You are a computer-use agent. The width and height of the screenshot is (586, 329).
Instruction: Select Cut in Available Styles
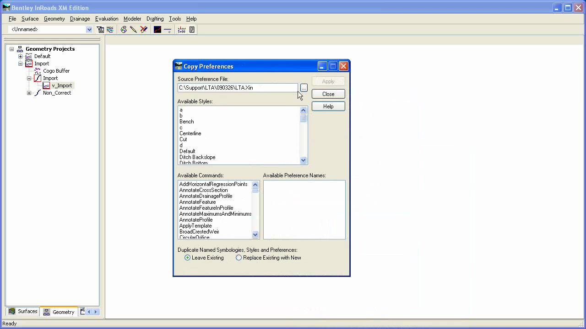[183, 139]
